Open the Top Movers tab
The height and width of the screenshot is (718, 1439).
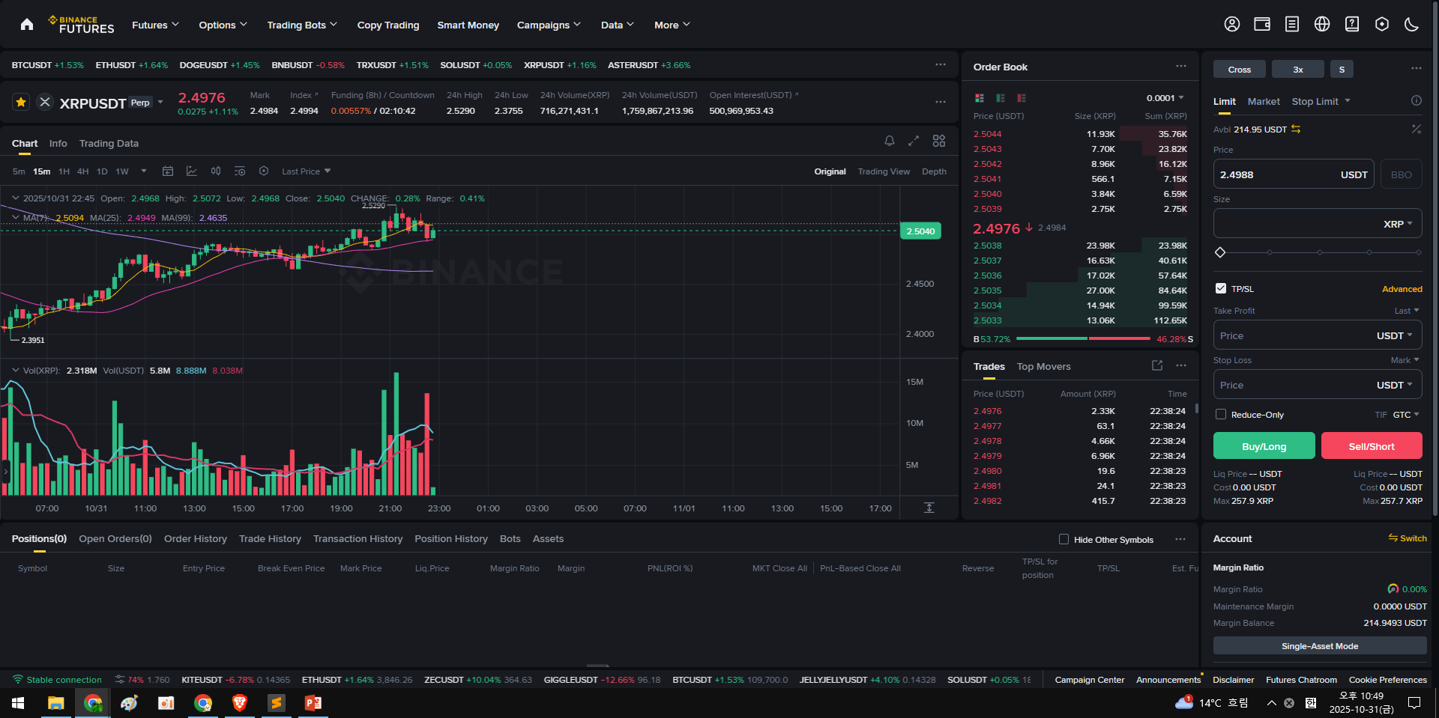(1043, 366)
